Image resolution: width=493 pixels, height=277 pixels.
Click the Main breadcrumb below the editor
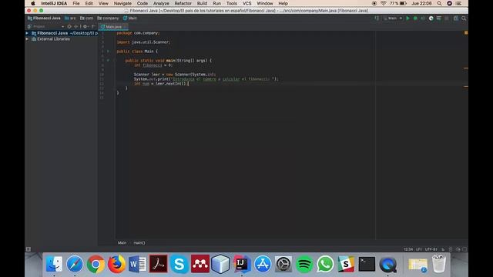pyautogui.click(x=122, y=243)
